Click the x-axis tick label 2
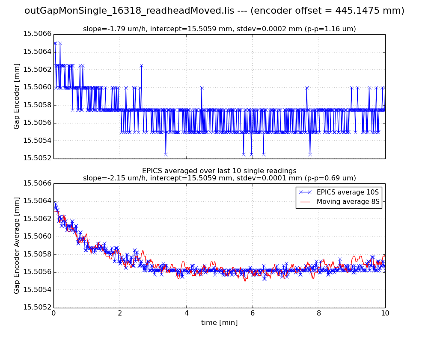This screenshot has width=428, height=342. [x=120, y=313]
